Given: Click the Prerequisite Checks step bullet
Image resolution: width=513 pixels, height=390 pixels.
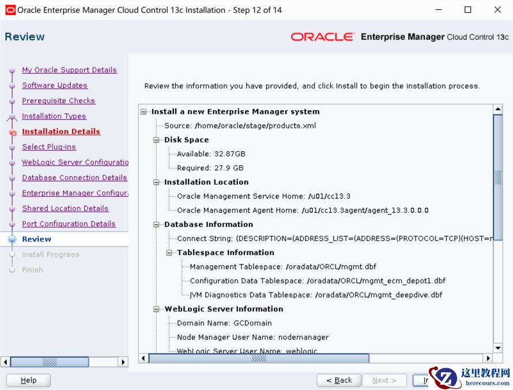Looking at the screenshot, I should (13, 101).
